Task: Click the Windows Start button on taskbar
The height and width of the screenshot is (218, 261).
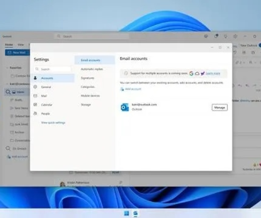Action: click(126, 213)
